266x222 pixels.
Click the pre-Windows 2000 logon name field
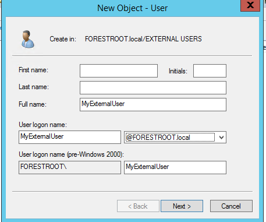click(175, 167)
